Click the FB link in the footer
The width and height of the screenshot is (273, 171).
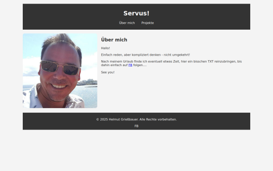(136, 126)
